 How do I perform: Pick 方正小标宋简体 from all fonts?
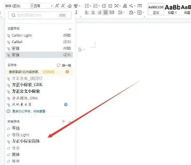(x=39, y=141)
